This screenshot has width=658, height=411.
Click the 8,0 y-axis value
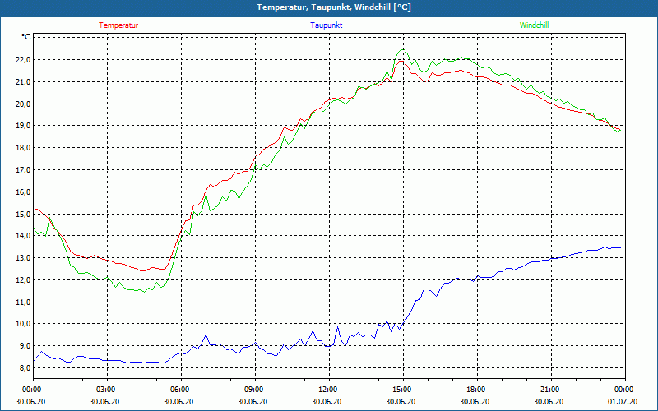[25, 367]
